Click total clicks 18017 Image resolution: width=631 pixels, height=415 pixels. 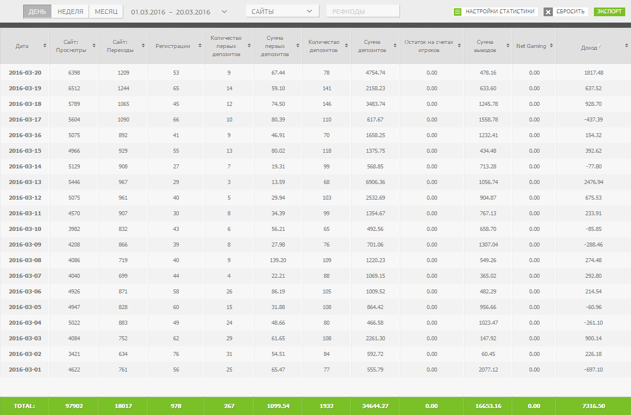123,406
